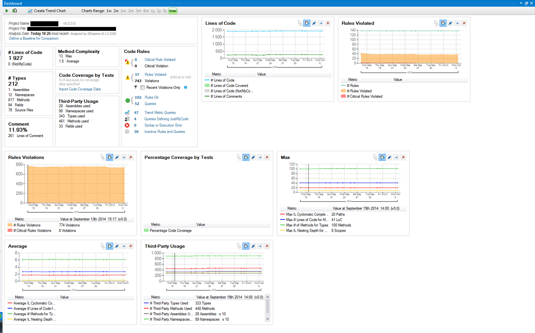Run analysis with the green play icon
Screen dimensions: 535x333
click(x=7, y=11)
